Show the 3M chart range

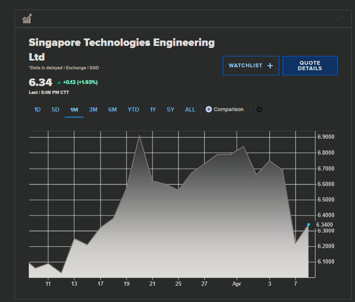(93, 109)
